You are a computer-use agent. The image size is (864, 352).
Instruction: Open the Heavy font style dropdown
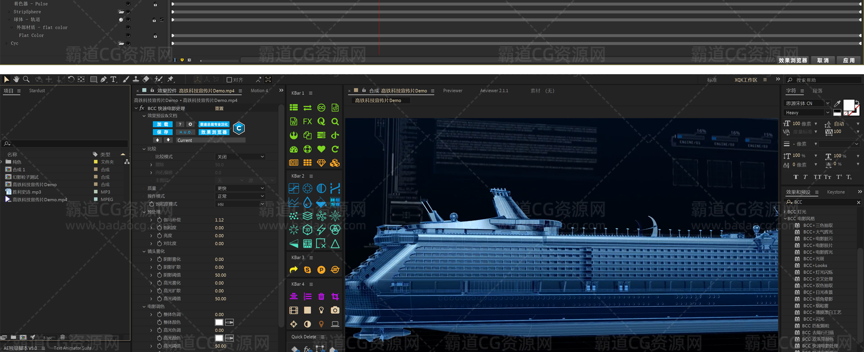[x=807, y=113]
